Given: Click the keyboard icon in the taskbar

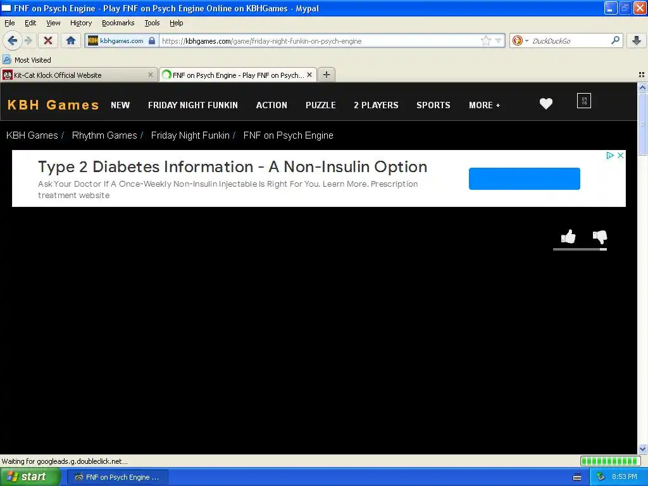Looking at the screenshot, I should pyautogui.click(x=577, y=477).
